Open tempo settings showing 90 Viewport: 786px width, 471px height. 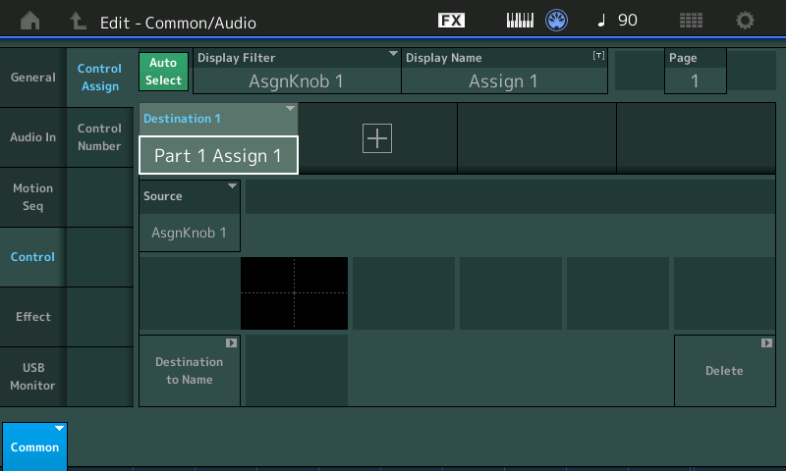coord(618,21)
